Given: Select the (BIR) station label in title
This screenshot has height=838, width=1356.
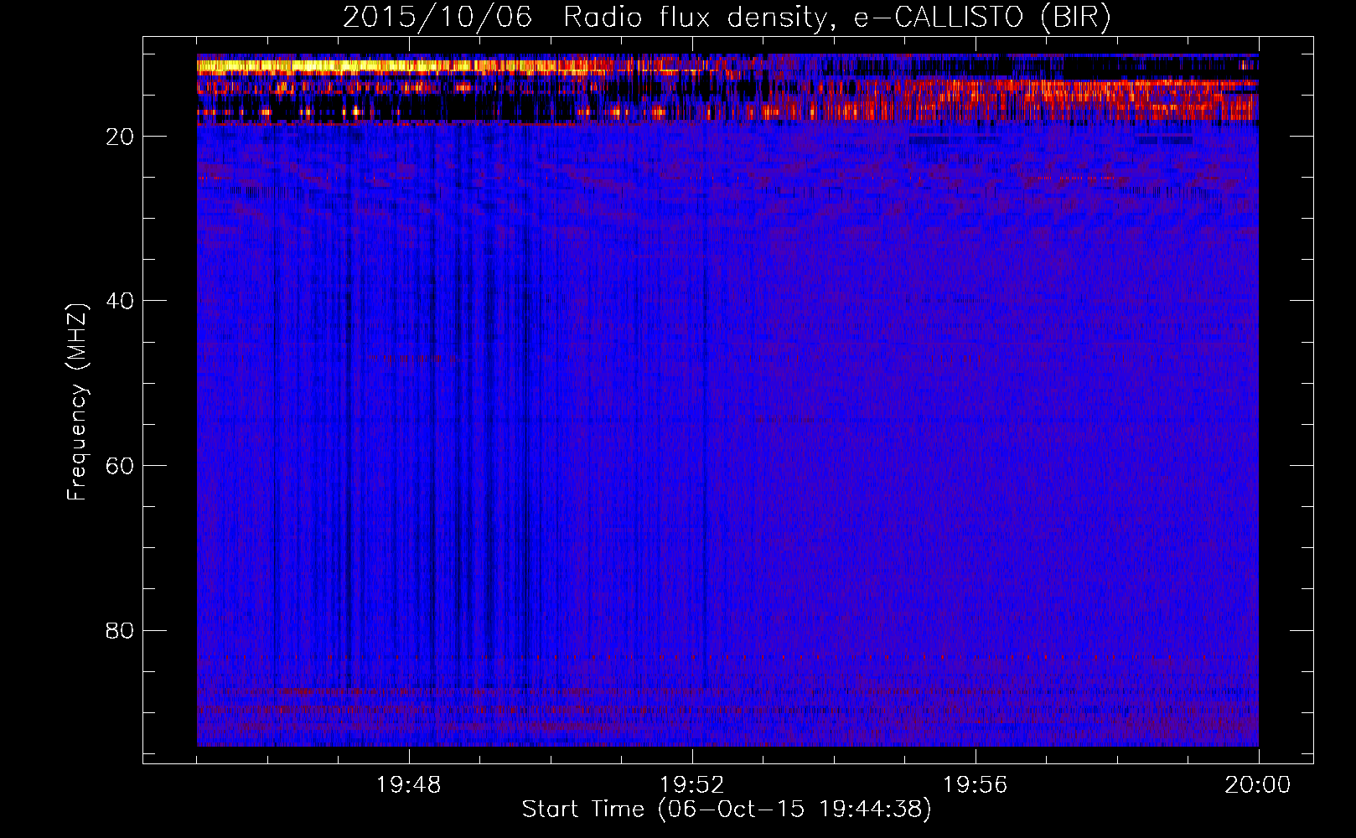Looking at the screenshot, I should 1075,18.
